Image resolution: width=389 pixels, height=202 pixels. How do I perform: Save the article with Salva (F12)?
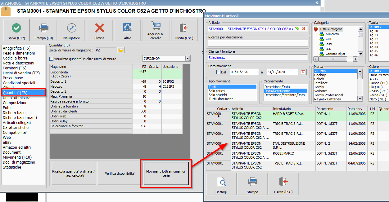[x=16, y=30]
